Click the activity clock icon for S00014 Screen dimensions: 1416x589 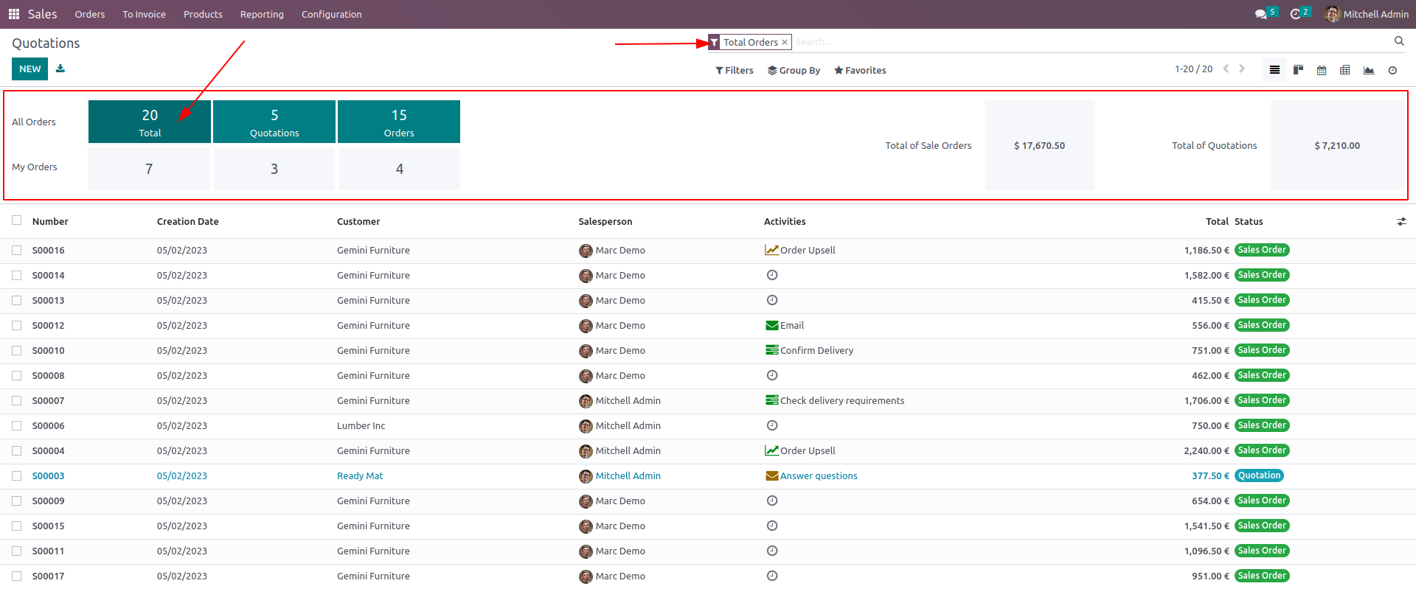click(x=772, y=275)
